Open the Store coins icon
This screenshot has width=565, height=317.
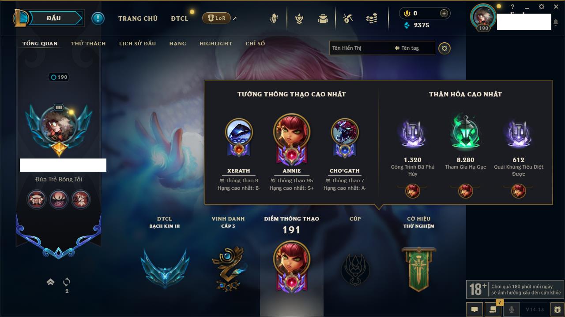pos(372,18)
